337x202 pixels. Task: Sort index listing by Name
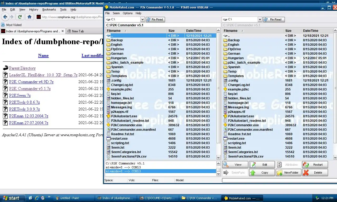43,55
